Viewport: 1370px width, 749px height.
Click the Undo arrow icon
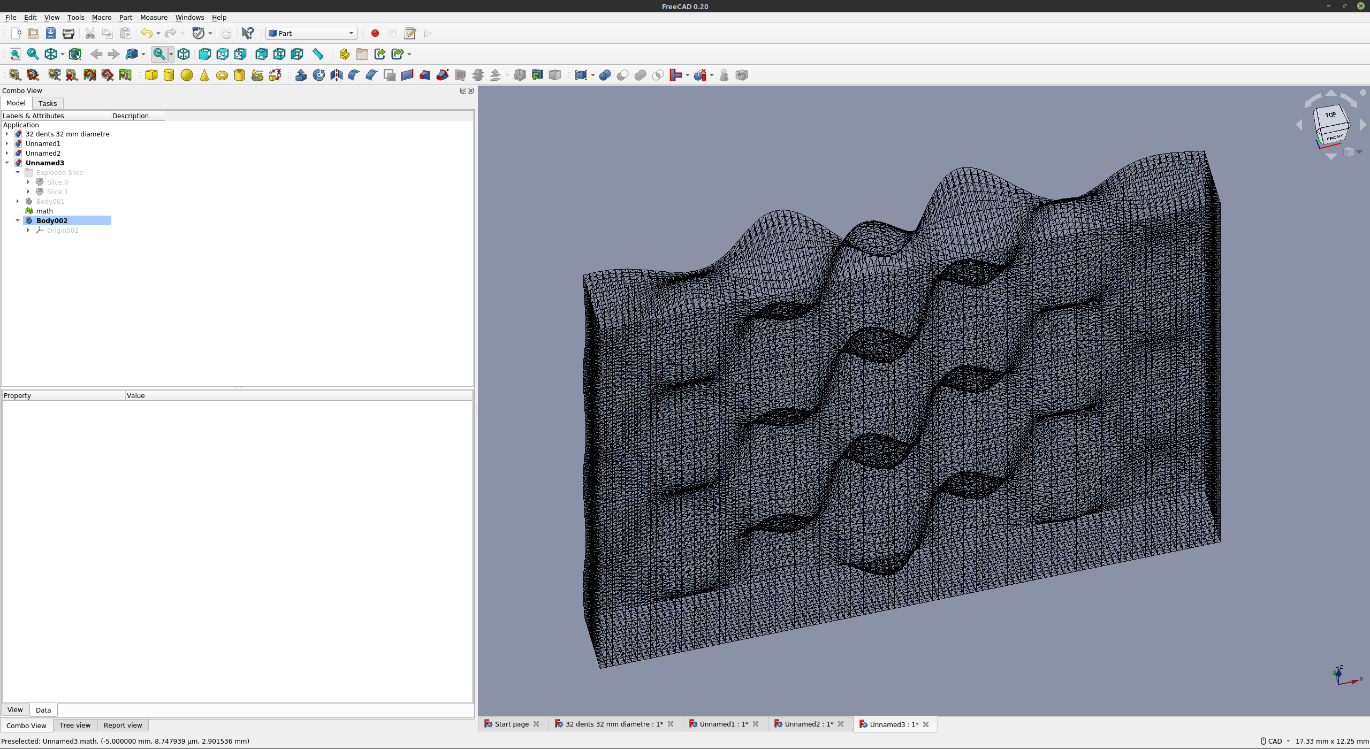(x=146, y=33)
